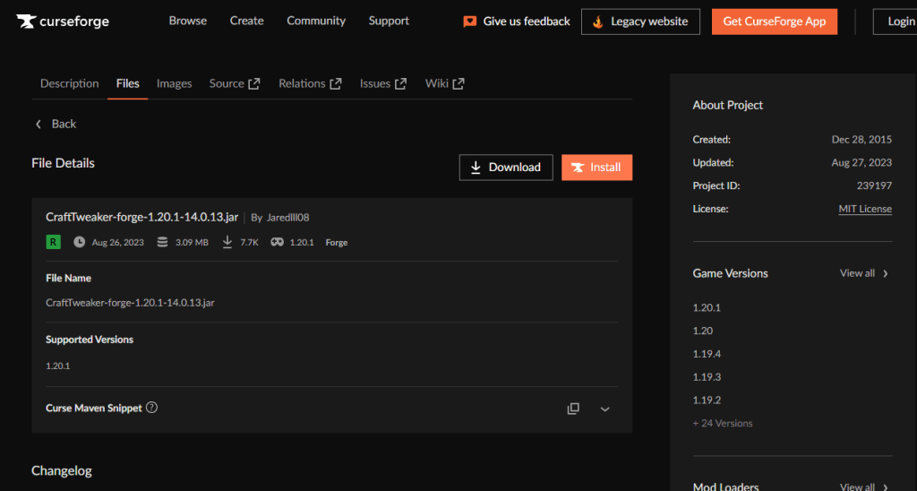Open the Browse menu
Viewport: 917px width, 491px height.
point(187,21)
